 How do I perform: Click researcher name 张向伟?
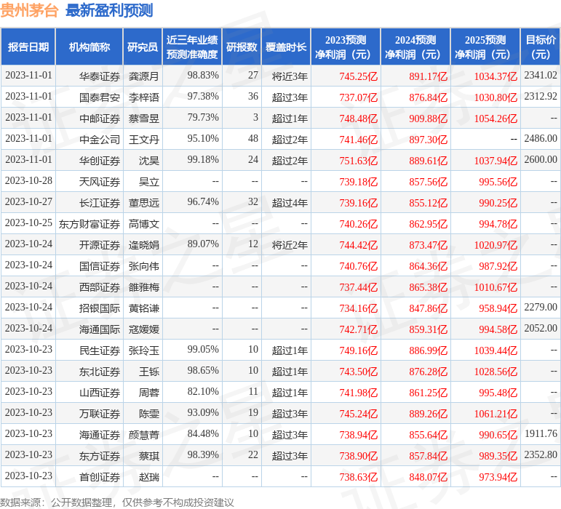[x=144, y=266]
